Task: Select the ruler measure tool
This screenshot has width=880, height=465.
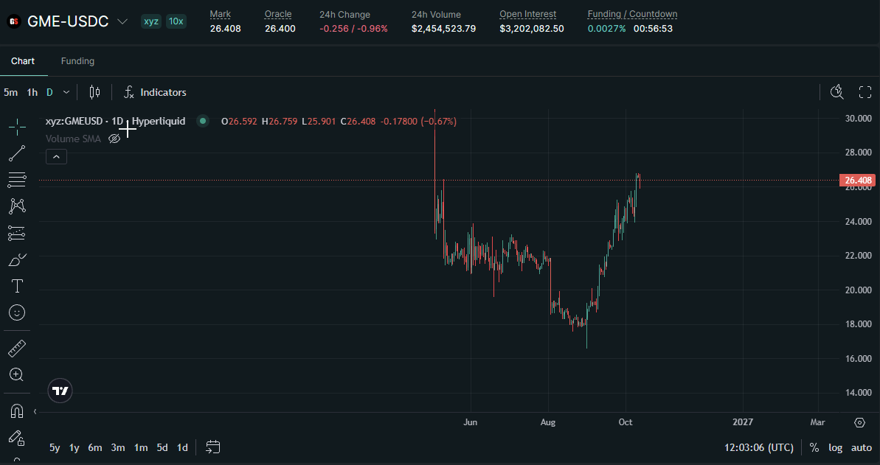Action: (x=17, y=349)
